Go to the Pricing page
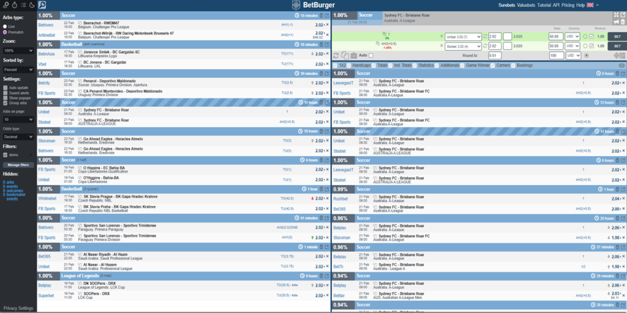The image size is (627, 313). [568, 5]
